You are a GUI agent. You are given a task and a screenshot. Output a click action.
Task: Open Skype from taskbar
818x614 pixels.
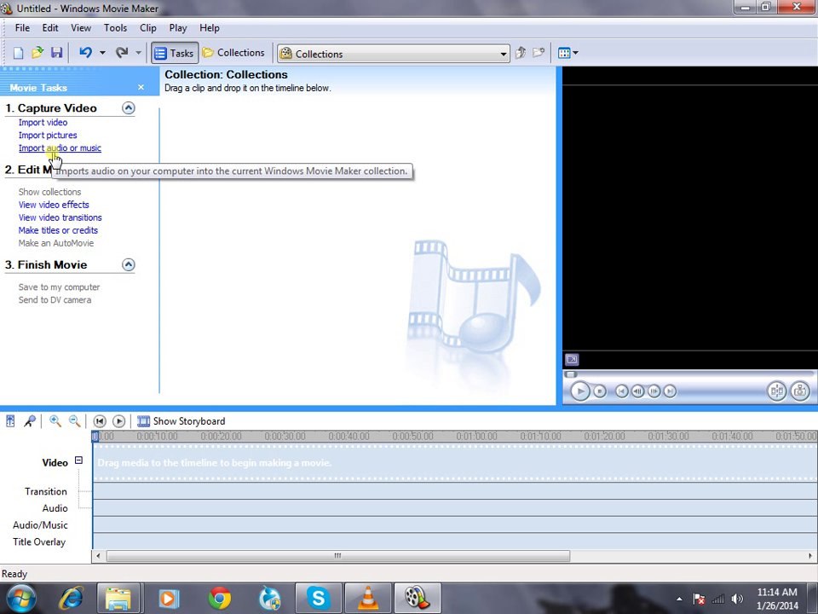click(x=318, y=599)
